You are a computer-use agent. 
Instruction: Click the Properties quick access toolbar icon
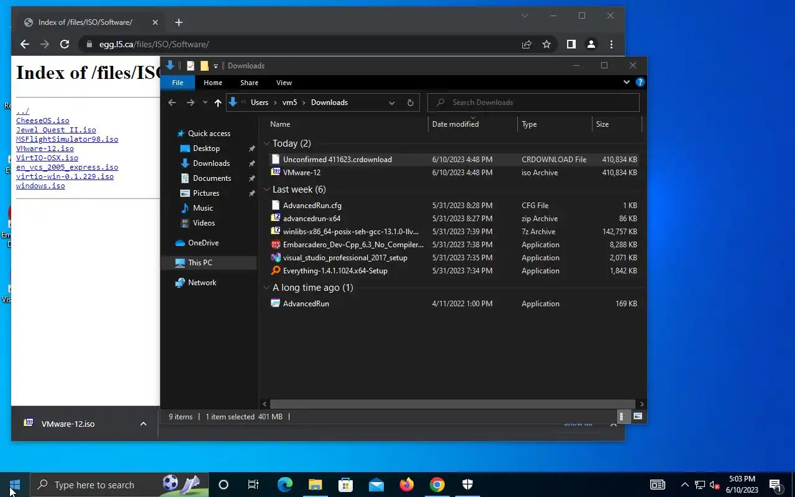(x=191, y=65)
